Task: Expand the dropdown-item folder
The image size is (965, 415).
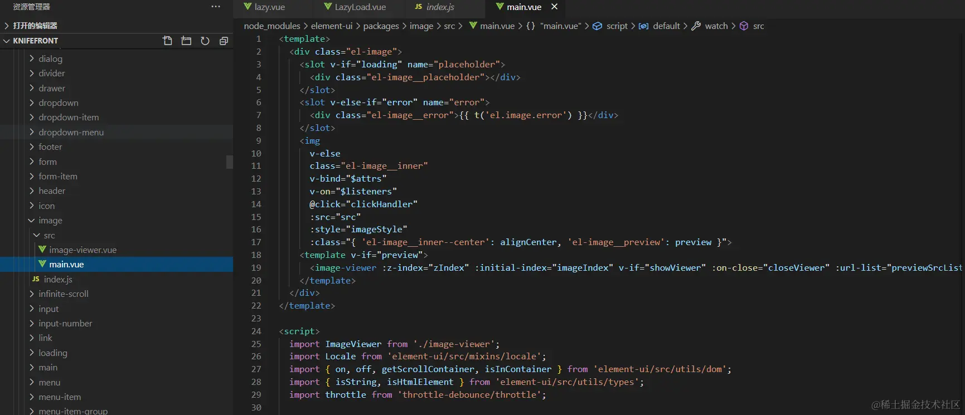Action: (x=69, y=117)
